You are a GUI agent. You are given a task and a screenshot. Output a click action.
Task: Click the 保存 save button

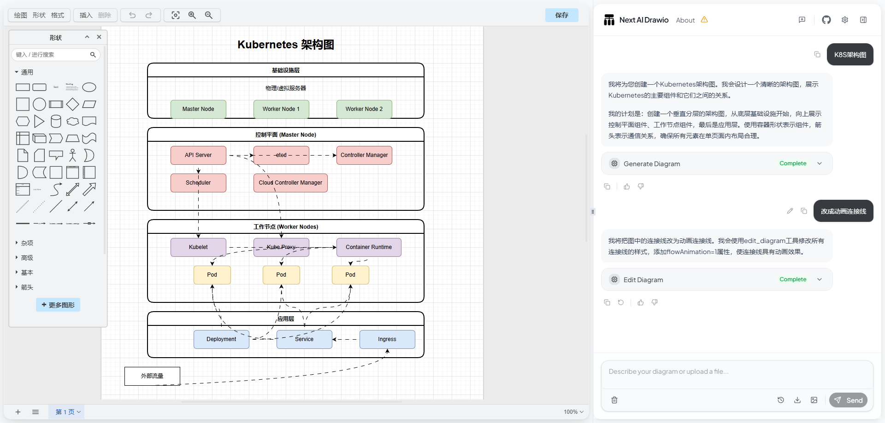pos(561,15)
